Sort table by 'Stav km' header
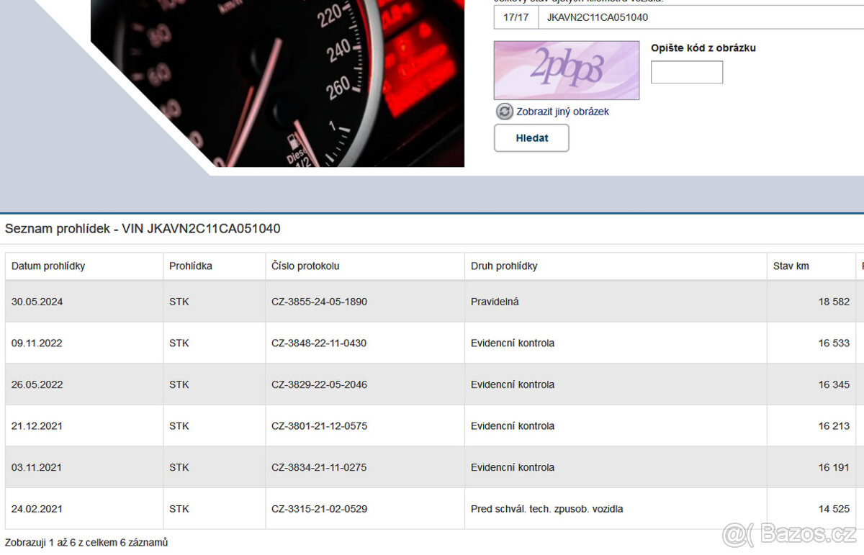The height and width of the screenshot is (555, 864). [791, 266]
